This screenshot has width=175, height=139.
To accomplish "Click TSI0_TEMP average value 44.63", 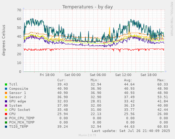I will [129, 127].
